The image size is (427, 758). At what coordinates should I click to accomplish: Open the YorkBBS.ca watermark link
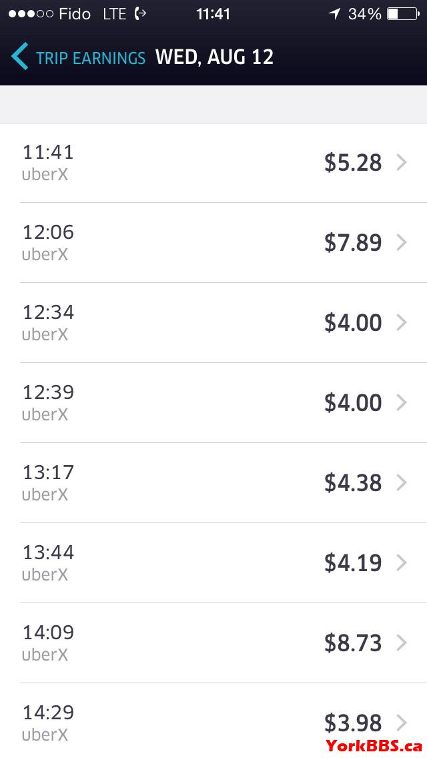pos(374,746)
